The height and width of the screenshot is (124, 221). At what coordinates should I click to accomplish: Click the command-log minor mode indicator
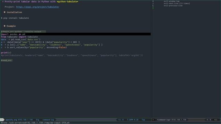point(48,120)
